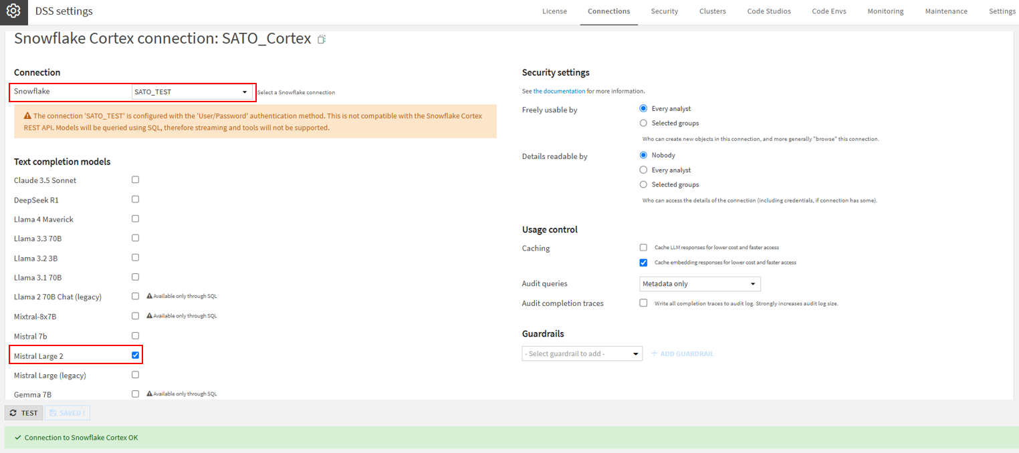1019x453 pixels.
Task: Enable the Llama 3.1 70B model
Action: [x=135, y=277]
